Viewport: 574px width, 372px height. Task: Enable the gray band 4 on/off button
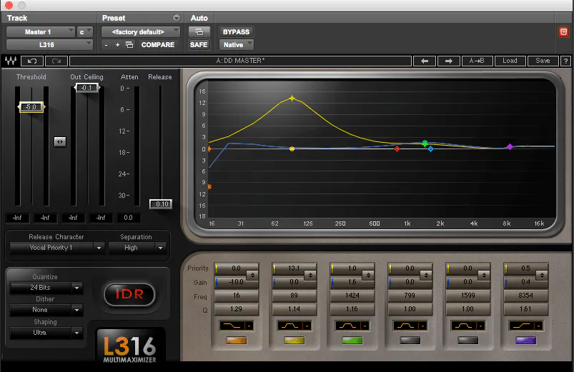click(x=410, y=341)
